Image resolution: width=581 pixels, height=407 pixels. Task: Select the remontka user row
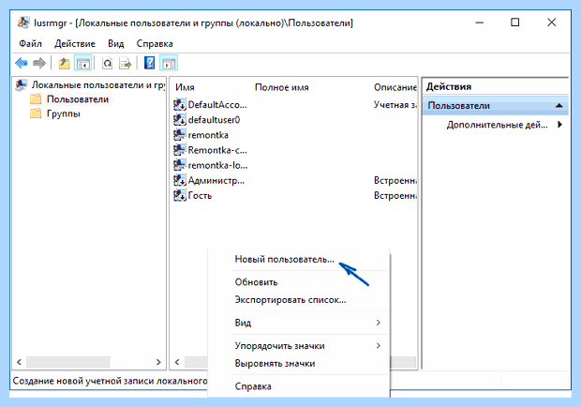click(x=208, y=135)
